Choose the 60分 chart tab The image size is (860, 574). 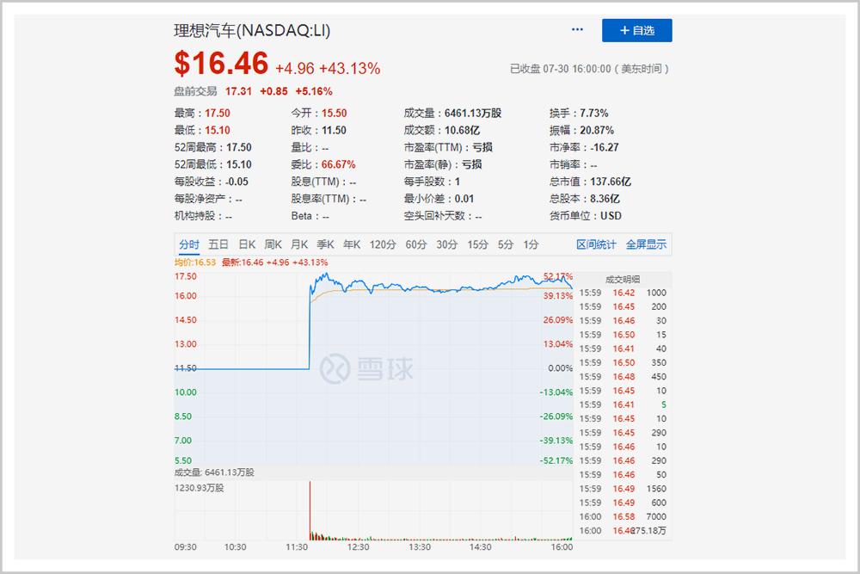tap(415, 244)
